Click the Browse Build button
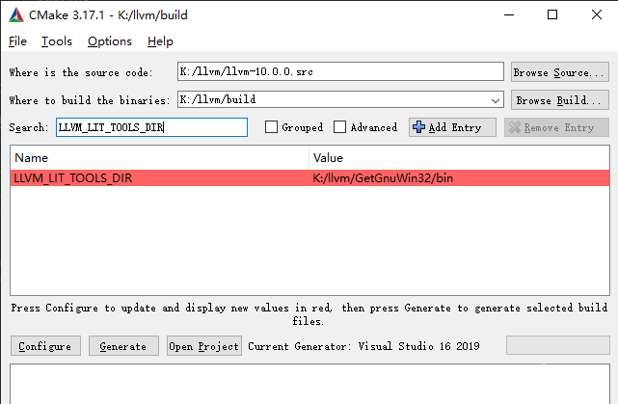618x404 pixels. click(x=559, y=100)
